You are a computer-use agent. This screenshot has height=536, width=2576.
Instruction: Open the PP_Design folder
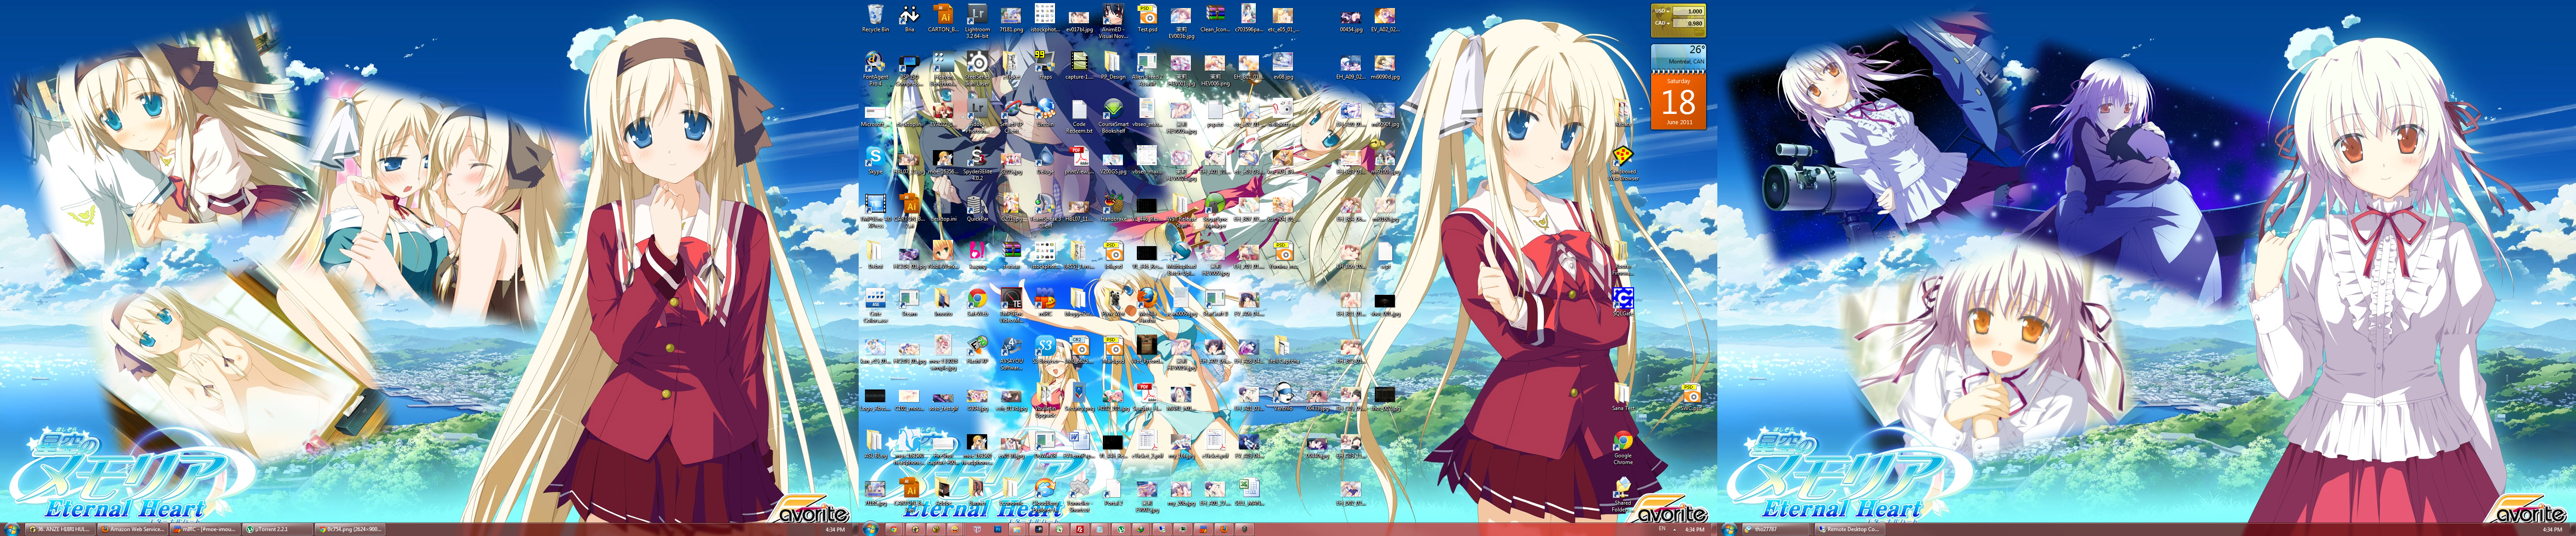[1113, 64]
